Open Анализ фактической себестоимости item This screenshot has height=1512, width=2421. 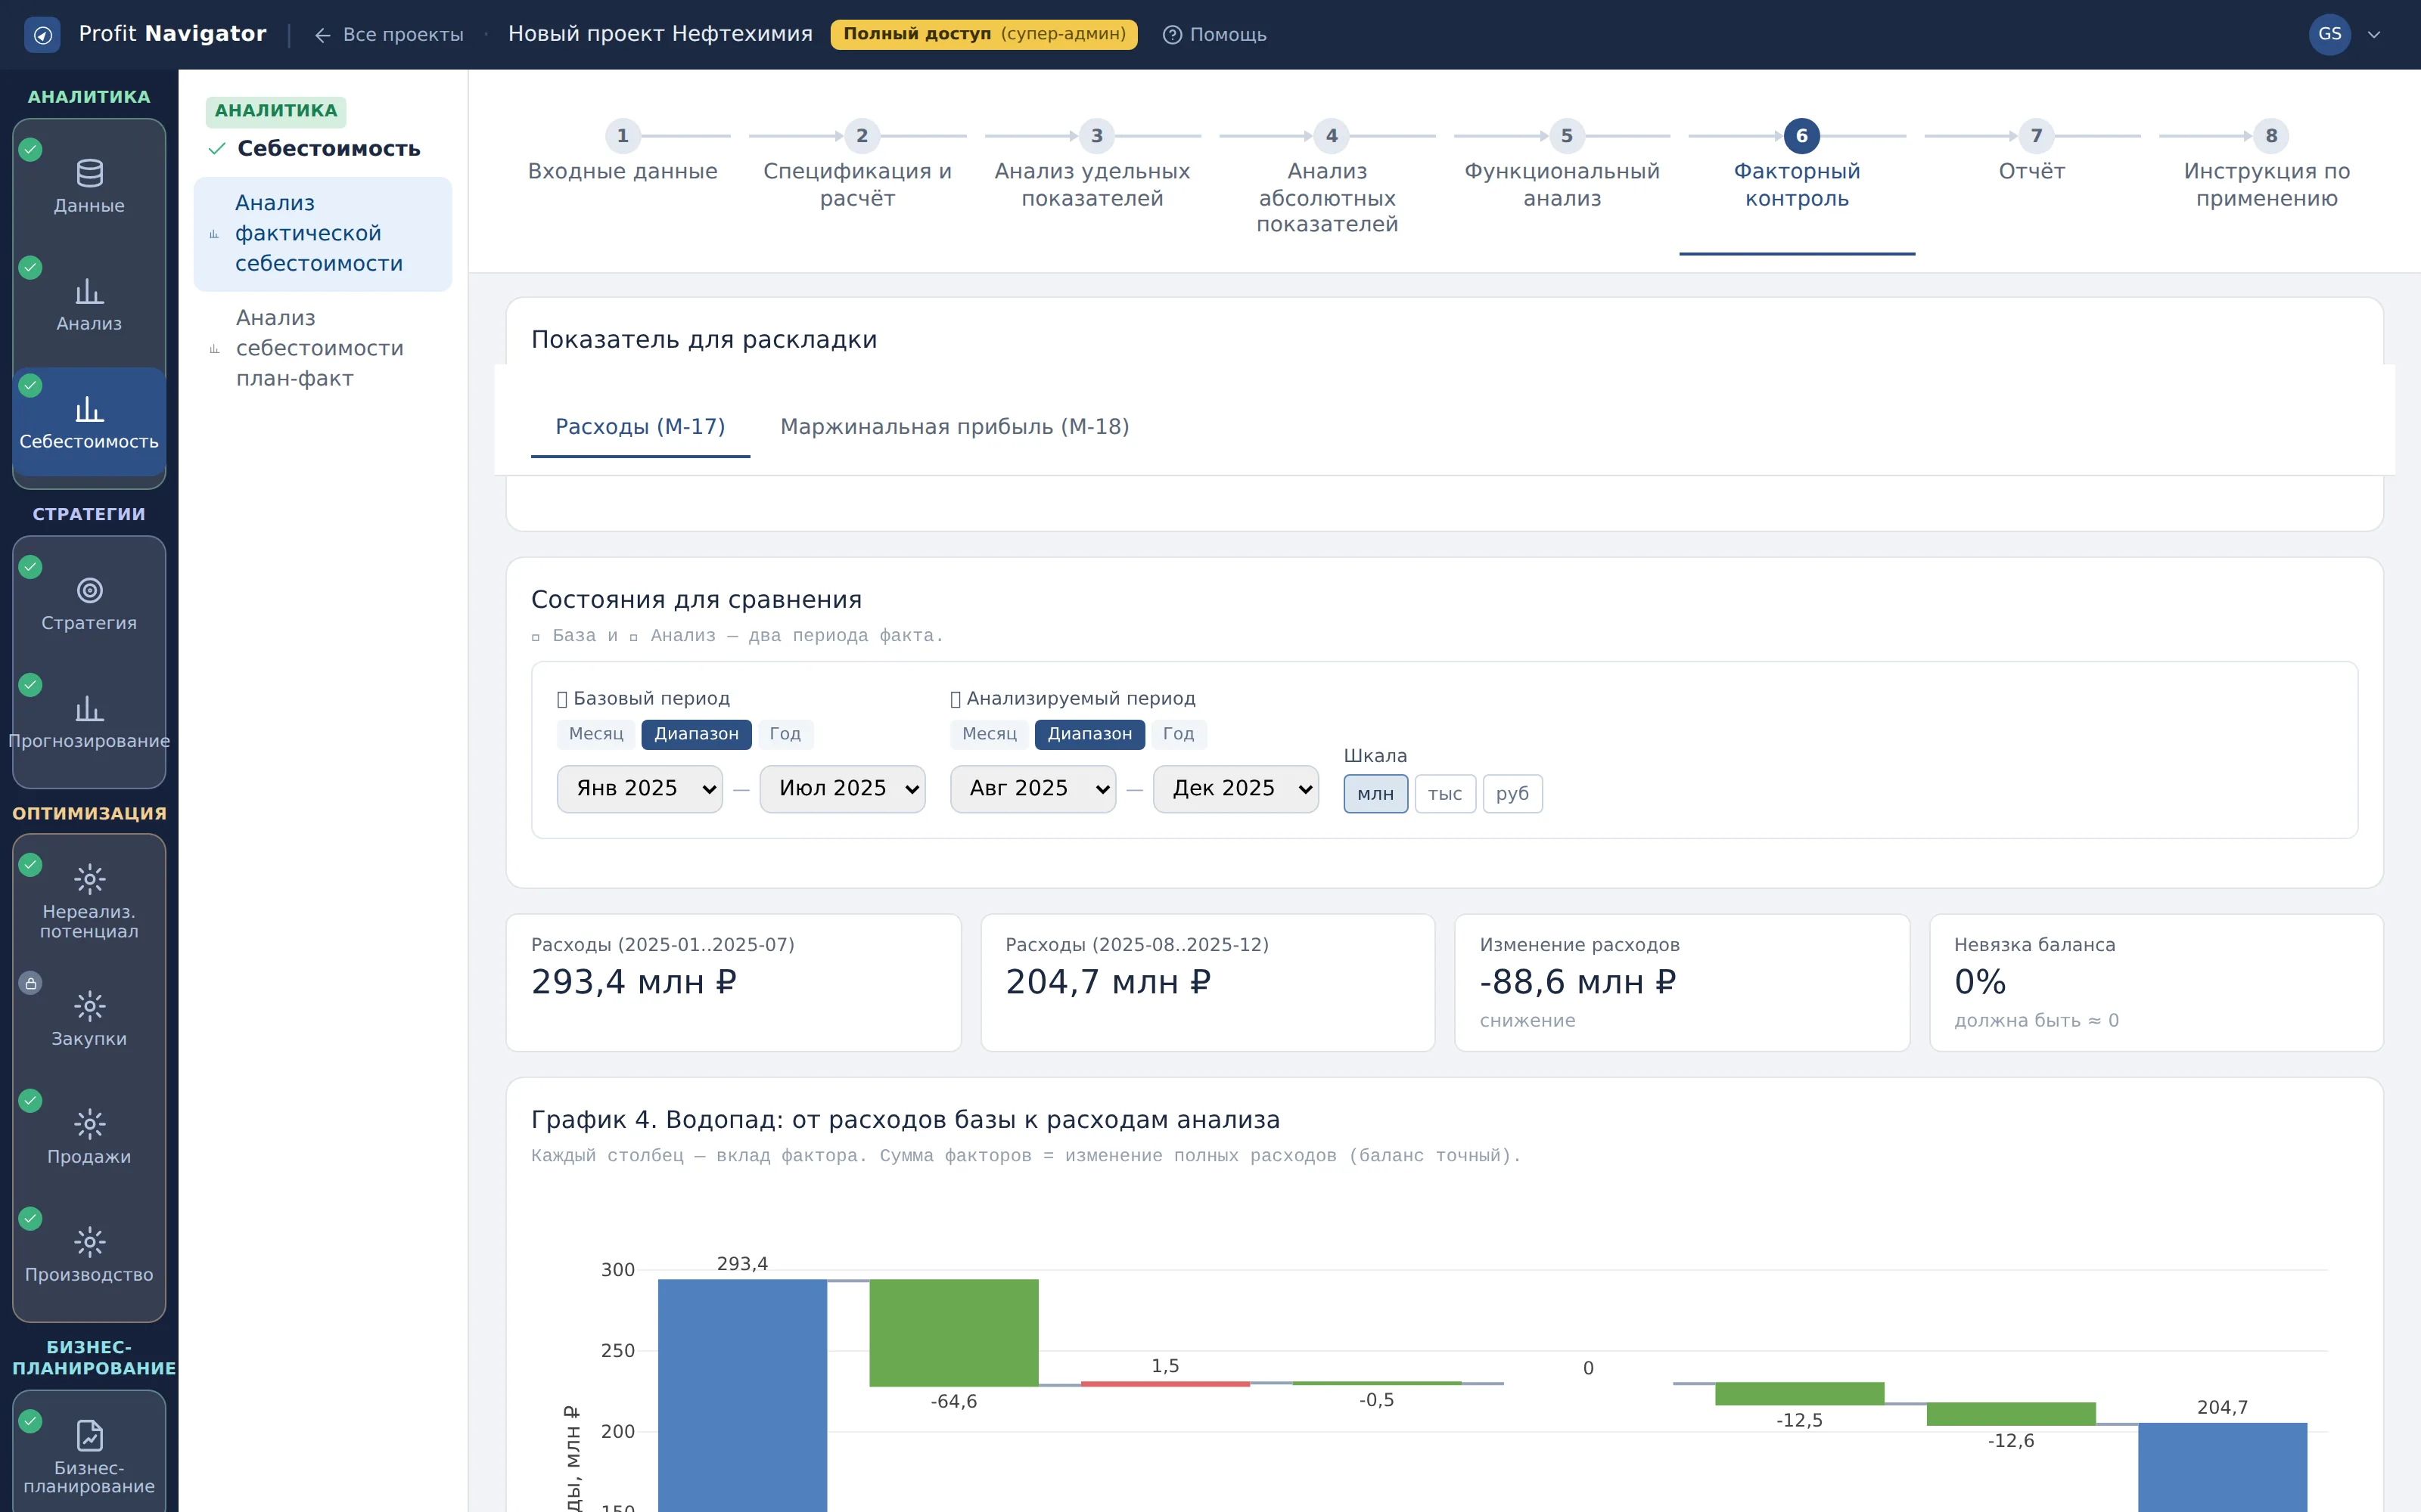(x=322, y=234)
